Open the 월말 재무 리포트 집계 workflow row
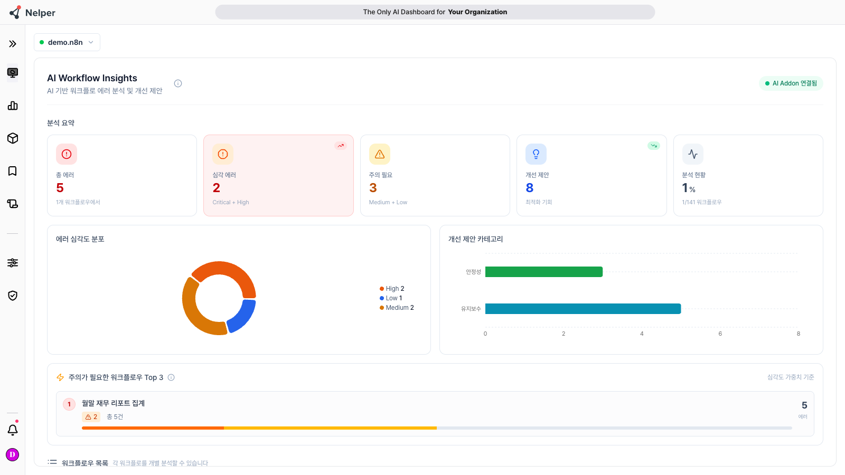The height and width of the screenshot is (475, 845). pyautogui.click(x=435, y=414)
